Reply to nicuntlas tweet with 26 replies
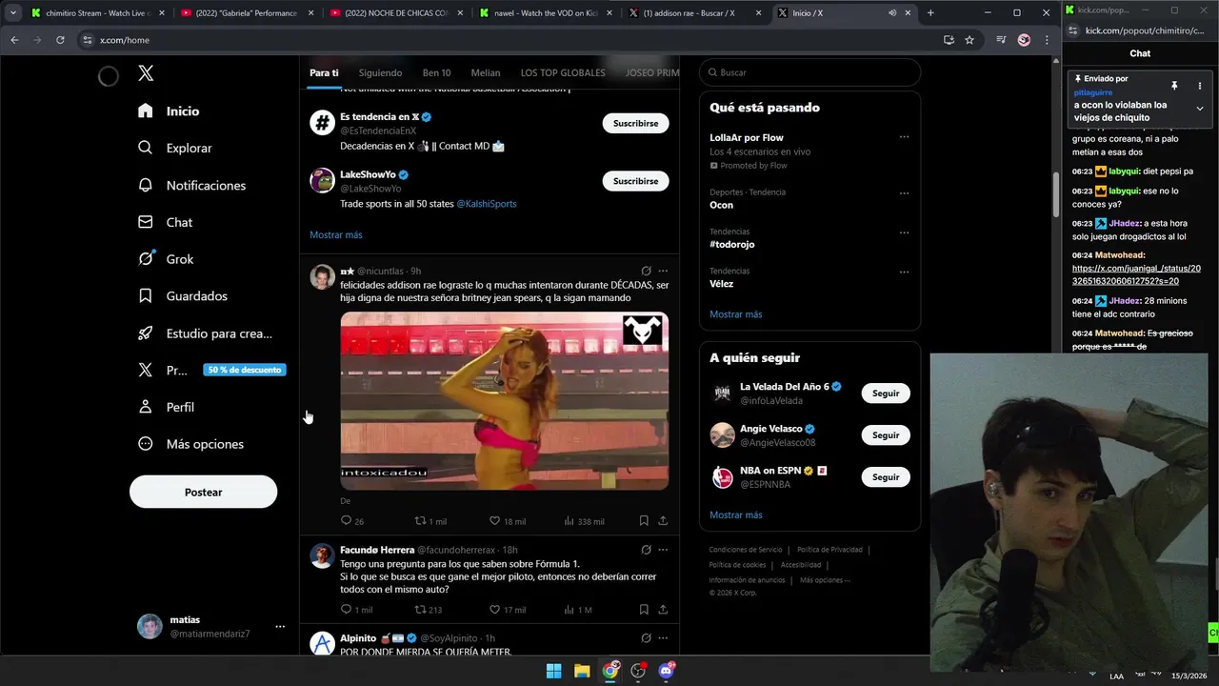The width and height of the screenshot is (1219, 686). (x=347, y=521)
